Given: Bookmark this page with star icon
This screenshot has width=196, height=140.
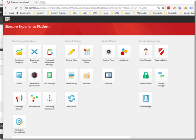Looking at the screenshot, I should [163, 8].
